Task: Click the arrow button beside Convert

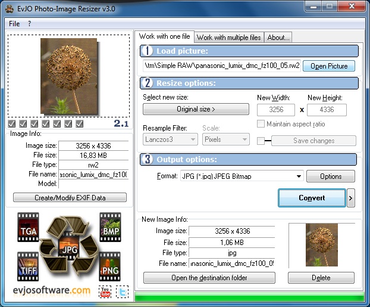Action: coord(351,198)
